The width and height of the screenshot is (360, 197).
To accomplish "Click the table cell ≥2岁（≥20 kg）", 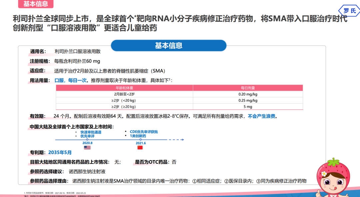I will pyautogui.click(x=124, y=106).
